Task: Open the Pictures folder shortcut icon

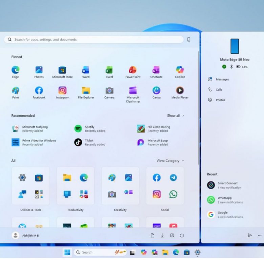Action: pos(172,235)
